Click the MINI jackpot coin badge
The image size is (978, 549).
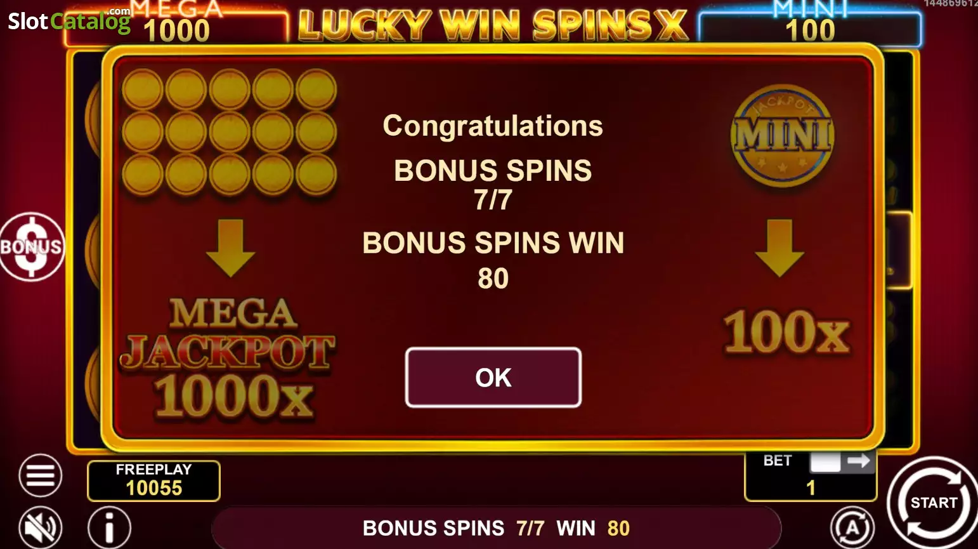[x=783, y=135]
